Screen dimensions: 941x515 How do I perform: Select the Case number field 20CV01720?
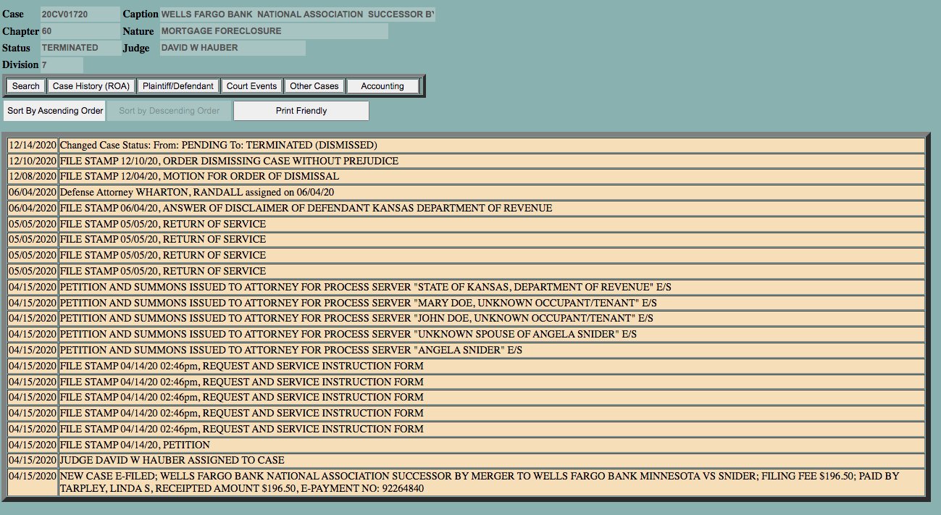click(x=80, y=14)
